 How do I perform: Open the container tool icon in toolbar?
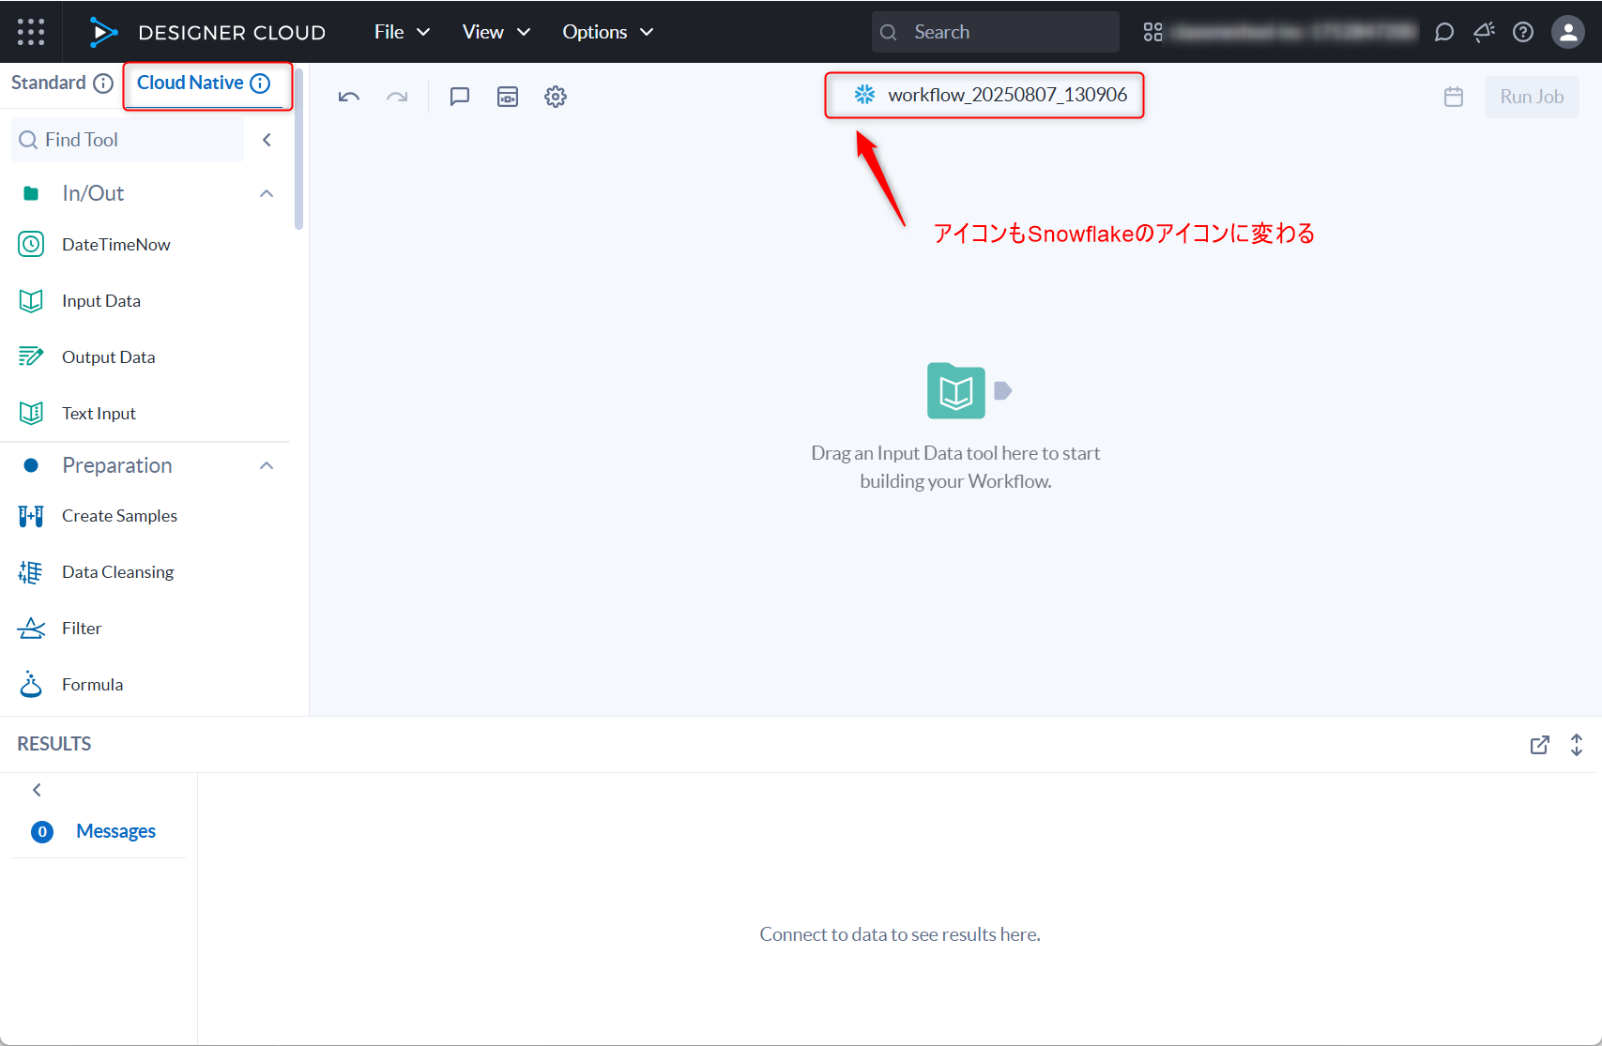(x=508, y=97)
